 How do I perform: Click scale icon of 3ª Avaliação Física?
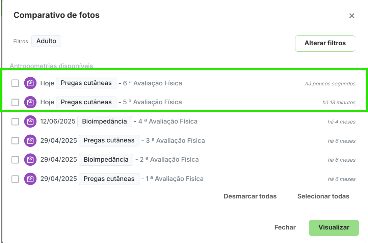30,140
